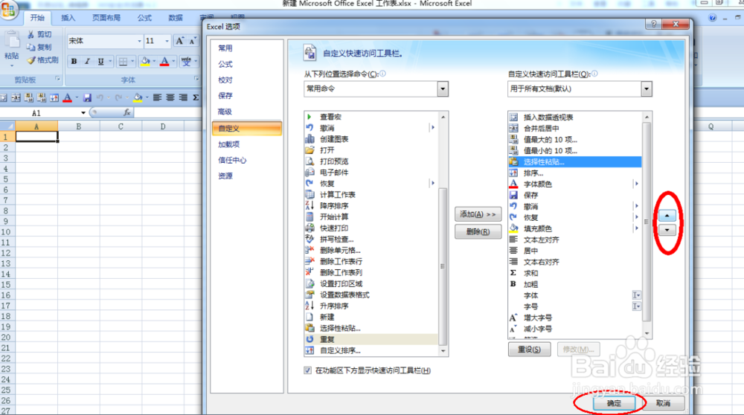This screenshot has height=415, width=744.
Task: Click the Sigma sum icon in quick access toolbar
Action: [x=196, y=97]
